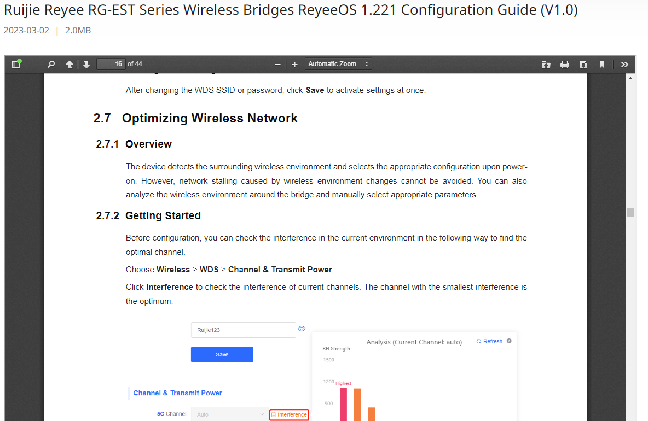
Task: Click the Refresh link in Analysis
Action: tap(489, 341)
